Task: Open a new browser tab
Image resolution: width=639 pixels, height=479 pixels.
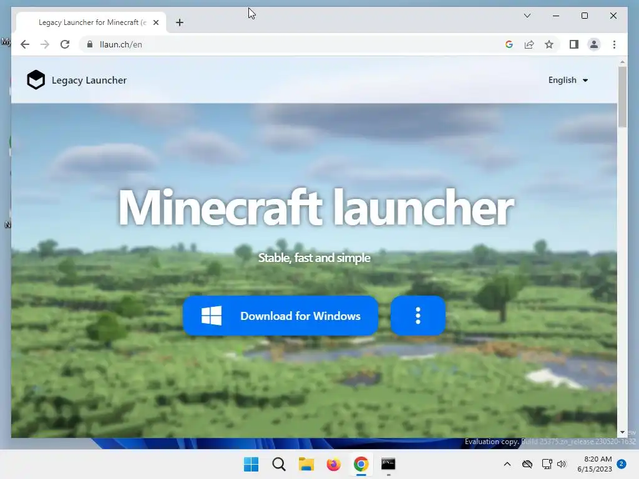Action: tap(180, 22)
